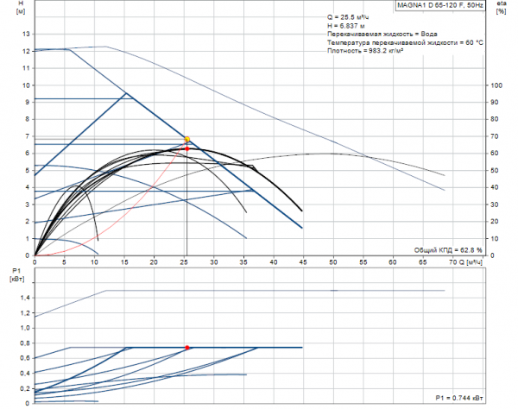Click the 13 tick on the H axis
The width and height of the screenshot is (518, 409).
(x=26, y=34)
